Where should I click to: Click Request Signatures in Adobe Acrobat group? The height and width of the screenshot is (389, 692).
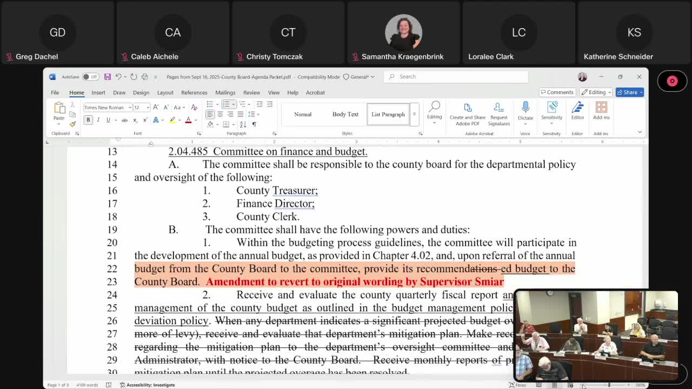pos(499,114)
